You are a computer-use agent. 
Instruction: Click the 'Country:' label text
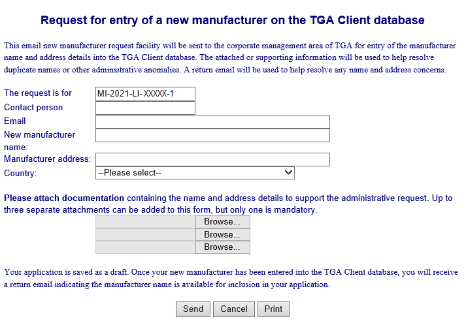pyautogui.click(x=20, y=173)
